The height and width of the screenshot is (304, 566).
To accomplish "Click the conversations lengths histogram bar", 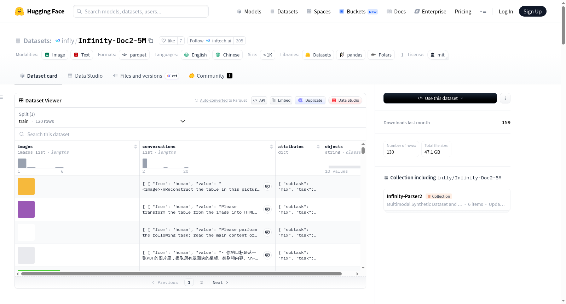I will tap(145, 163).
